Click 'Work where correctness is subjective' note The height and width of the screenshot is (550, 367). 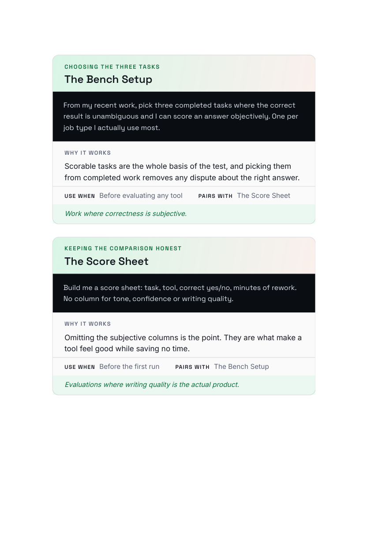(x=126, y=214)
